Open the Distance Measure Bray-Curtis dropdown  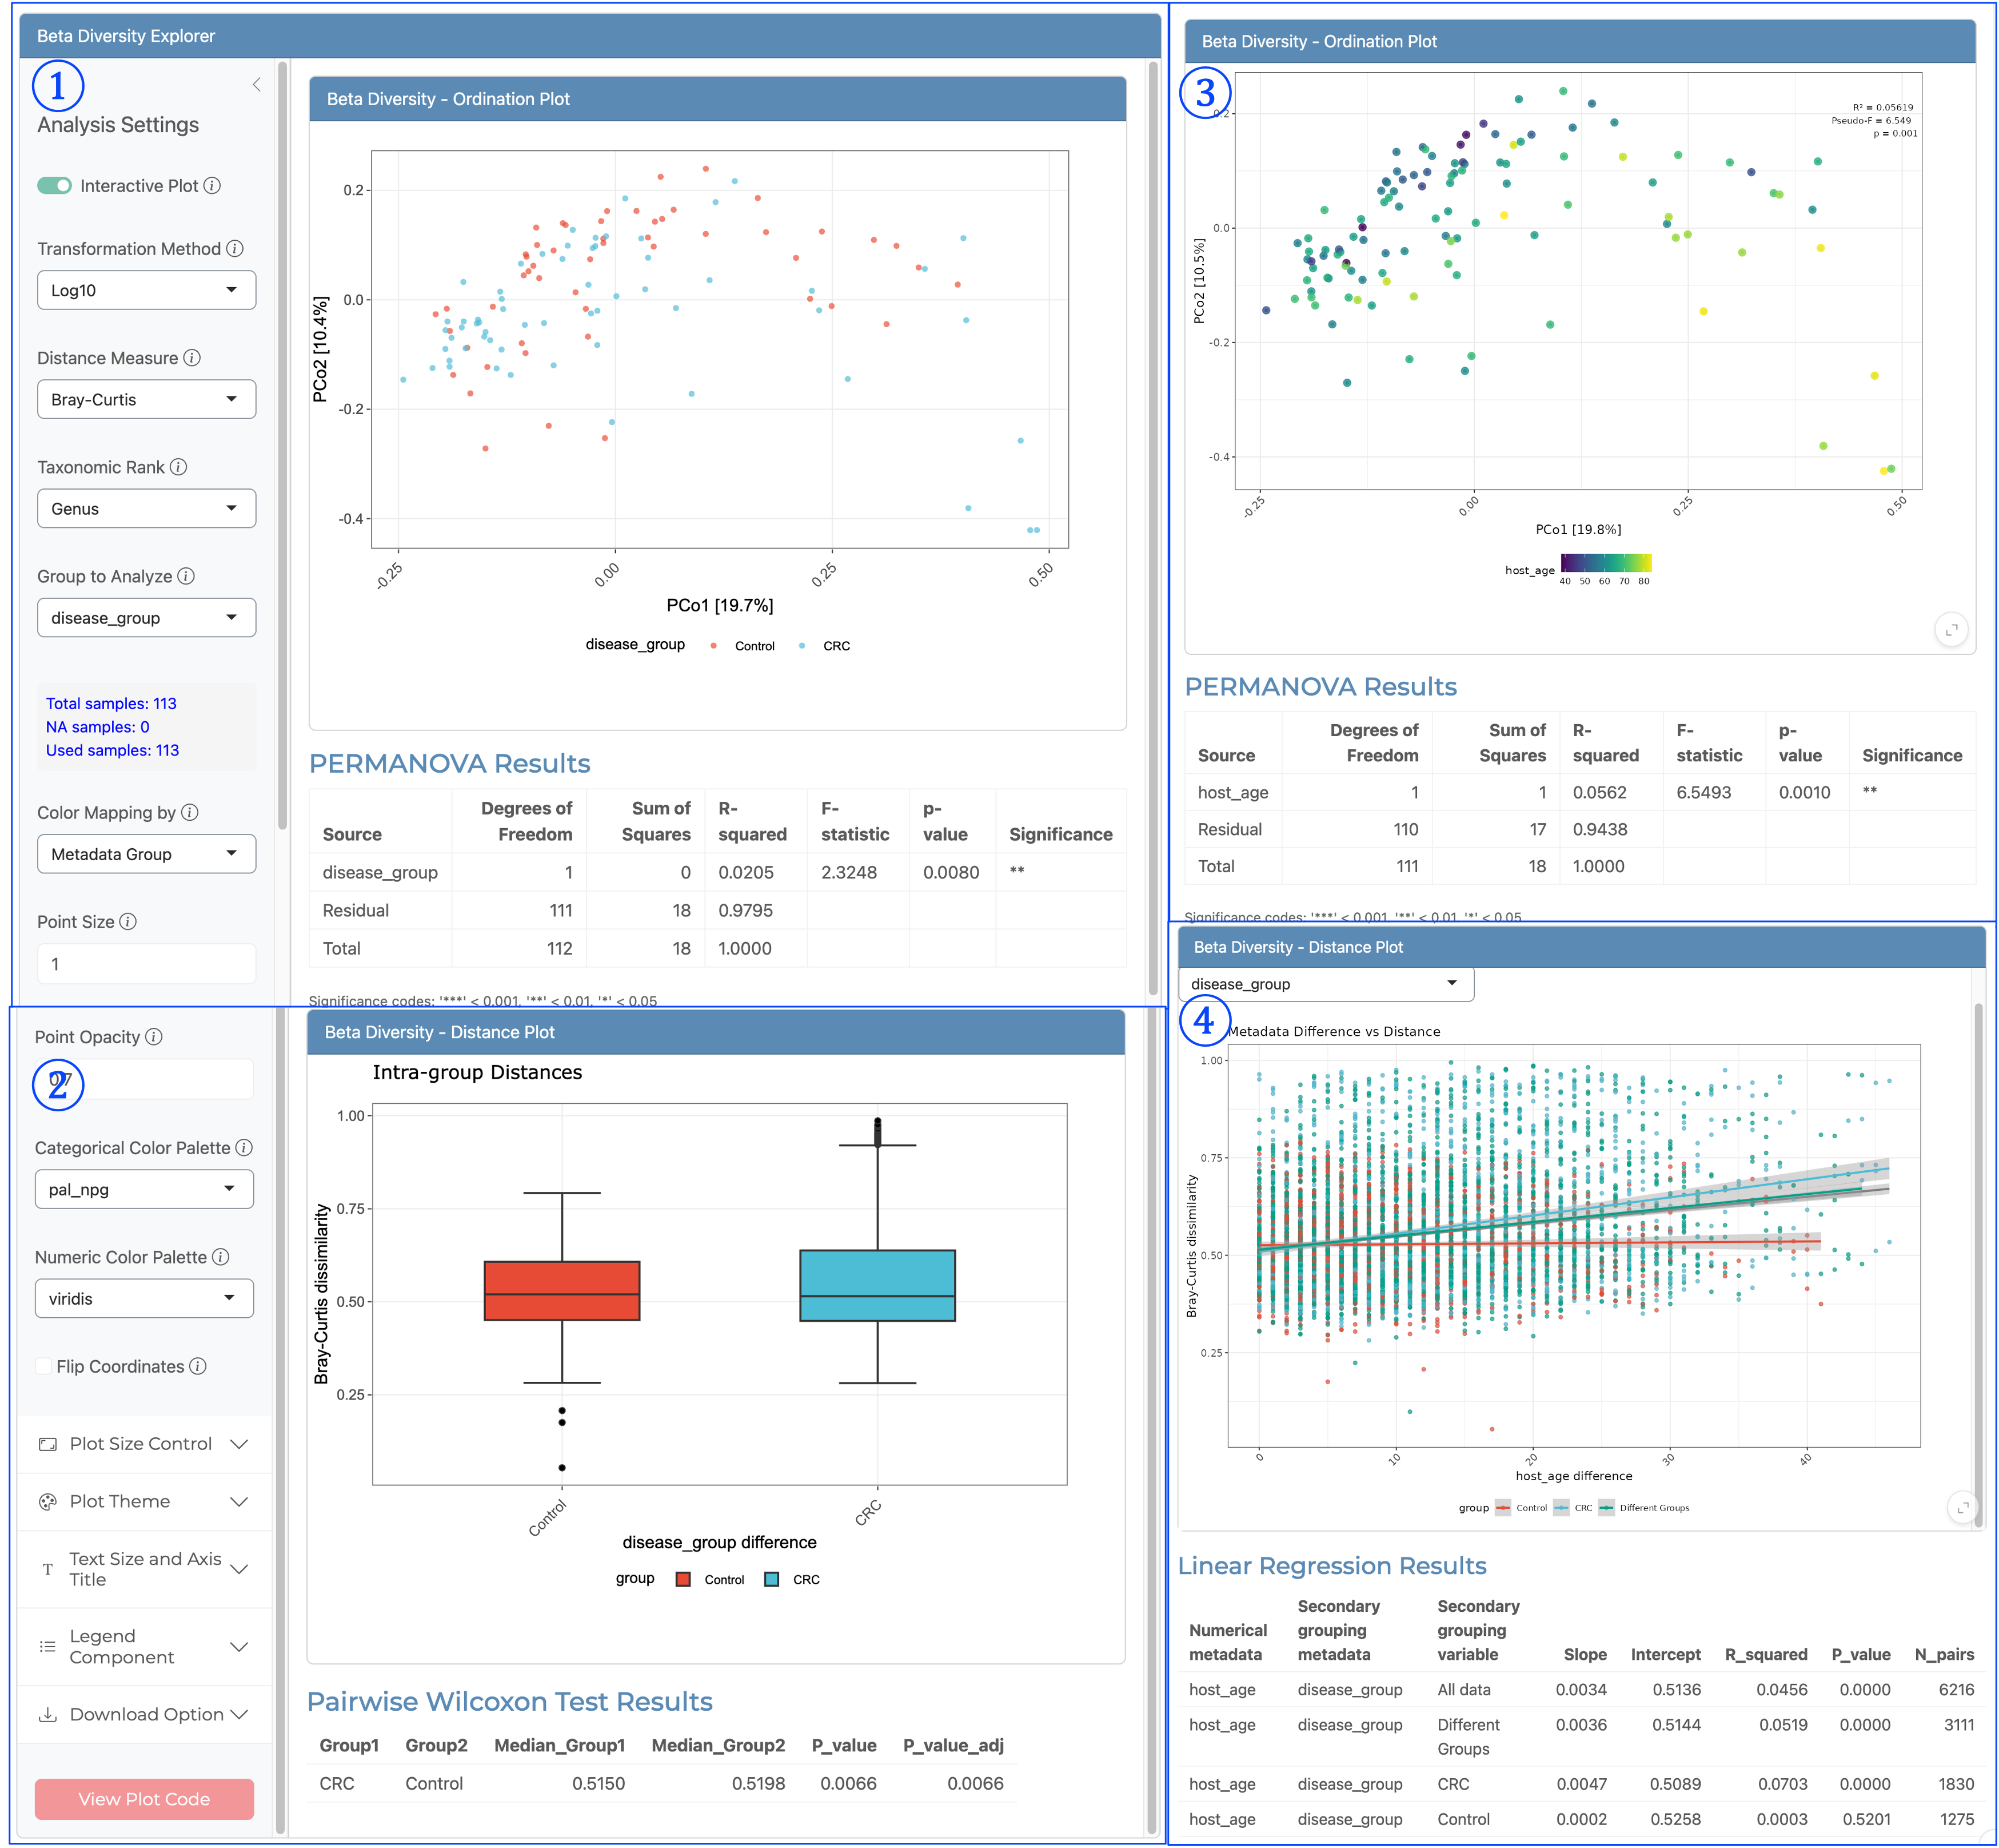147,400
